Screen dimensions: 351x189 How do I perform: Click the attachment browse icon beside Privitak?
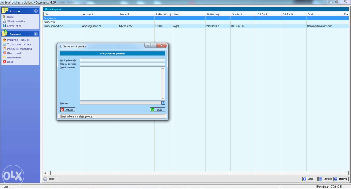pos(163,103)
